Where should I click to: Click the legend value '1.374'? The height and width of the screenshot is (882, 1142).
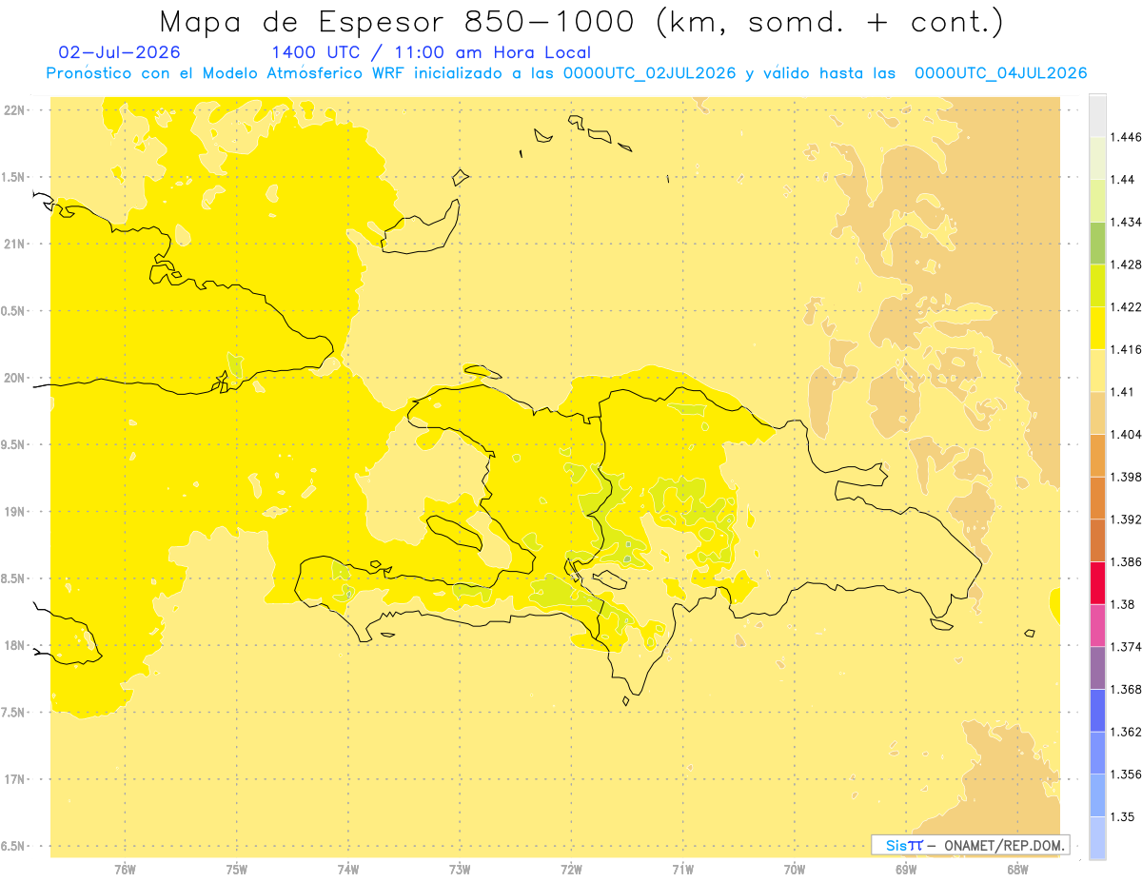tap(1125, 647)
